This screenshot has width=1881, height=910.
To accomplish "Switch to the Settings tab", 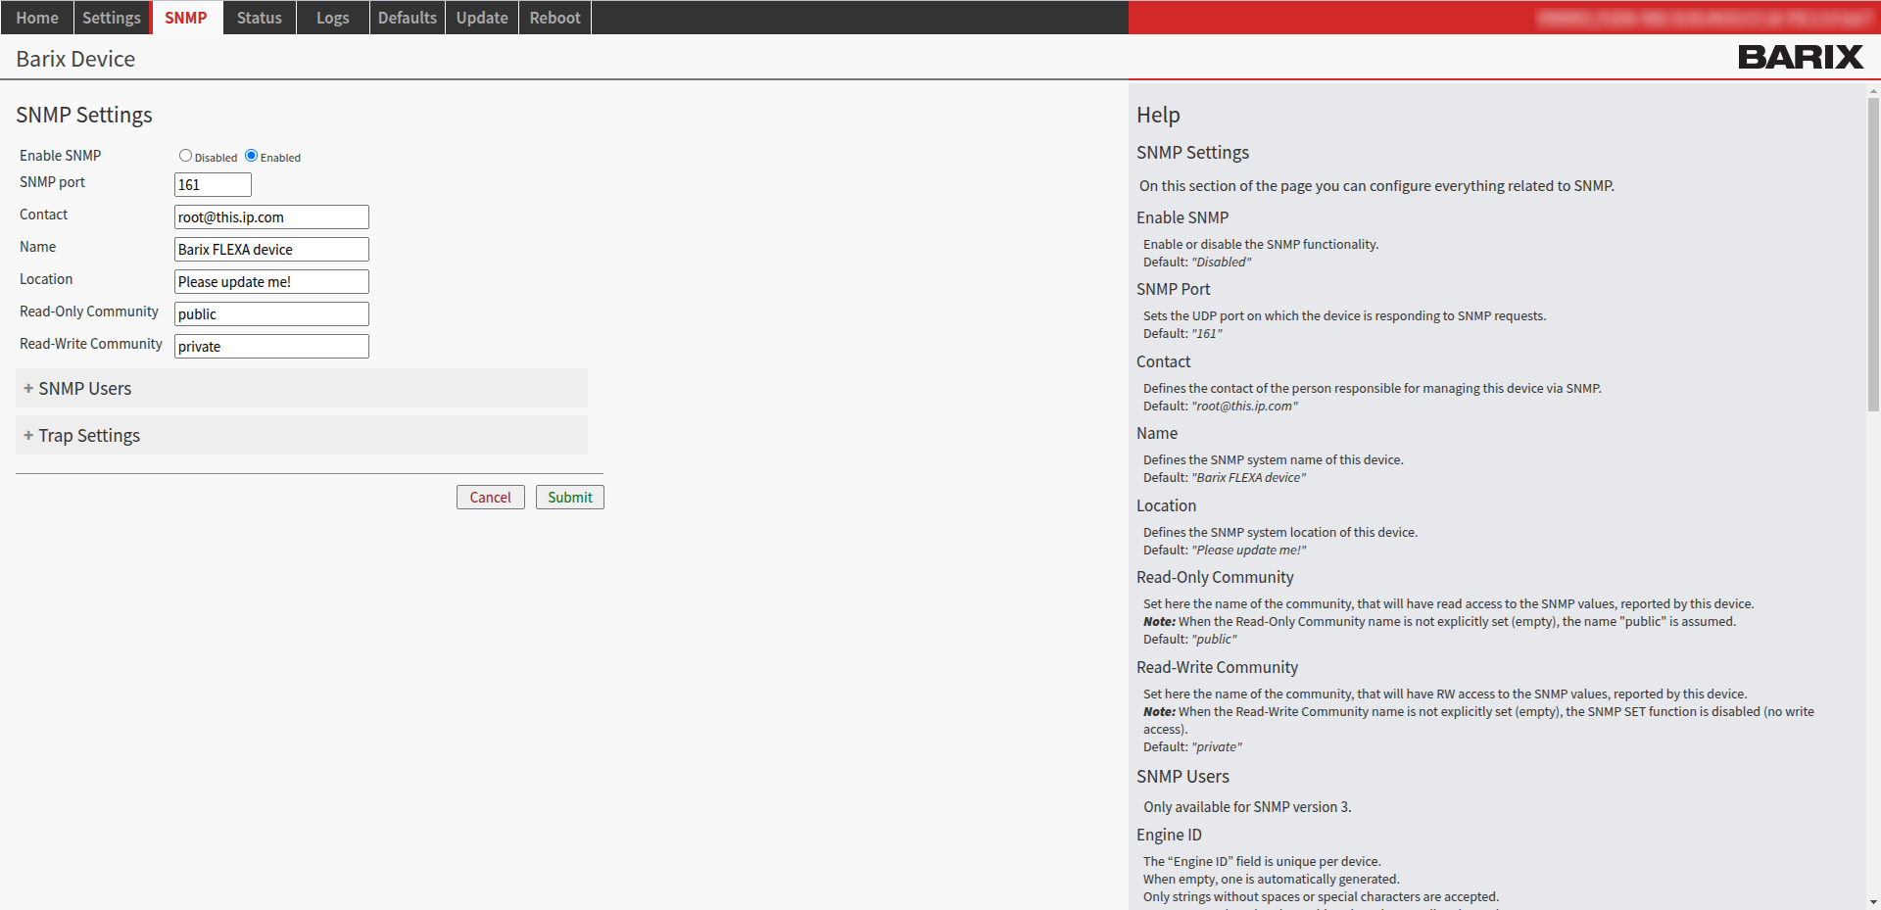I will [111, 17].
